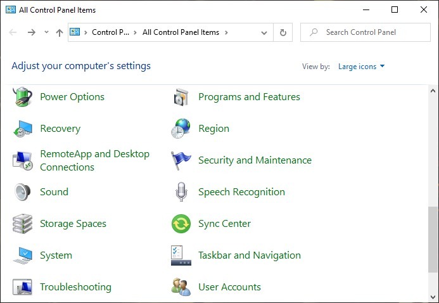Viewport: 439px width, 303px height.
Task: Click the All Control Panel Items breadcrumb
Action: click(181, 32)
